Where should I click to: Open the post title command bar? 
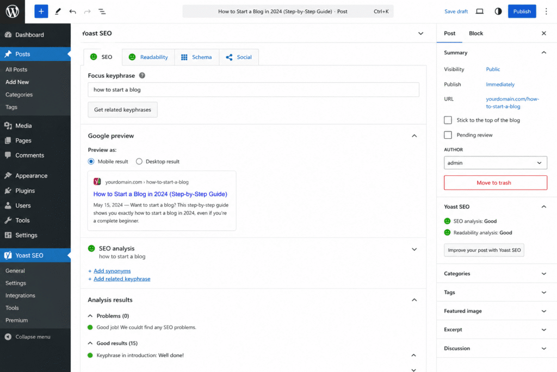288,11
